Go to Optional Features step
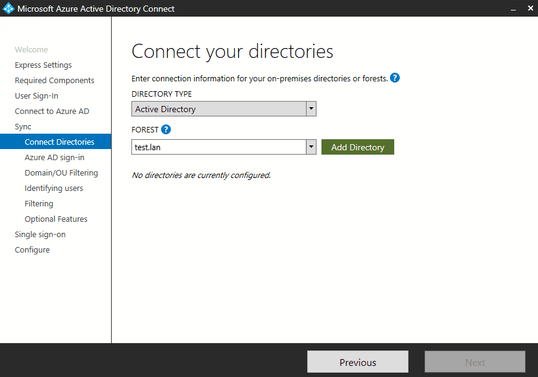This screenshot has height=377, width=538. pos(56,219)
